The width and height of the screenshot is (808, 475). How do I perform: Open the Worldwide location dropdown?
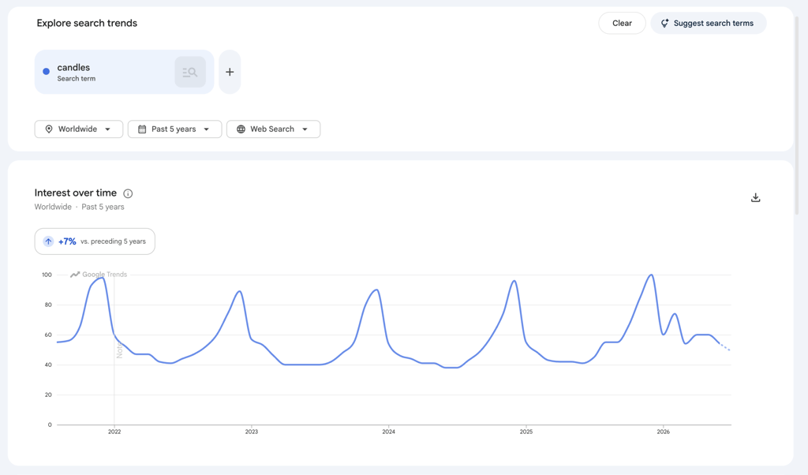click(x=79, y=129)
